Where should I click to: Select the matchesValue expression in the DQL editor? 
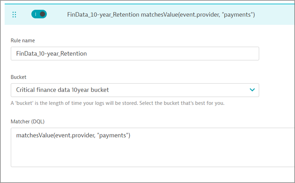pyautogui.click(x=73, y=135)
